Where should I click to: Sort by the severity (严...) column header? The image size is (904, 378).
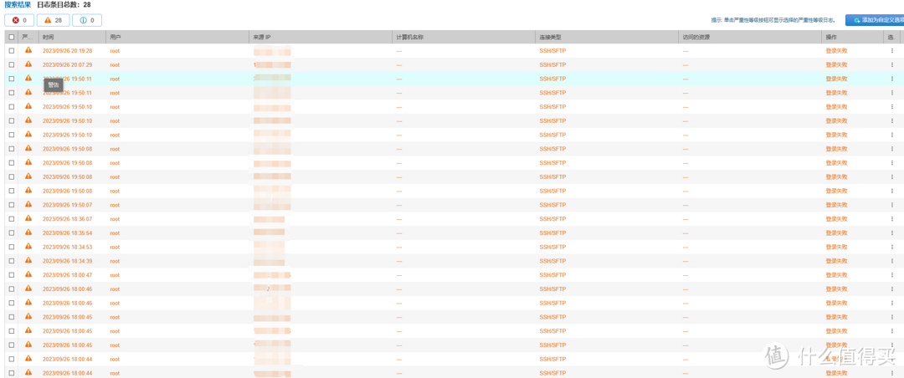tap(28, 37)
